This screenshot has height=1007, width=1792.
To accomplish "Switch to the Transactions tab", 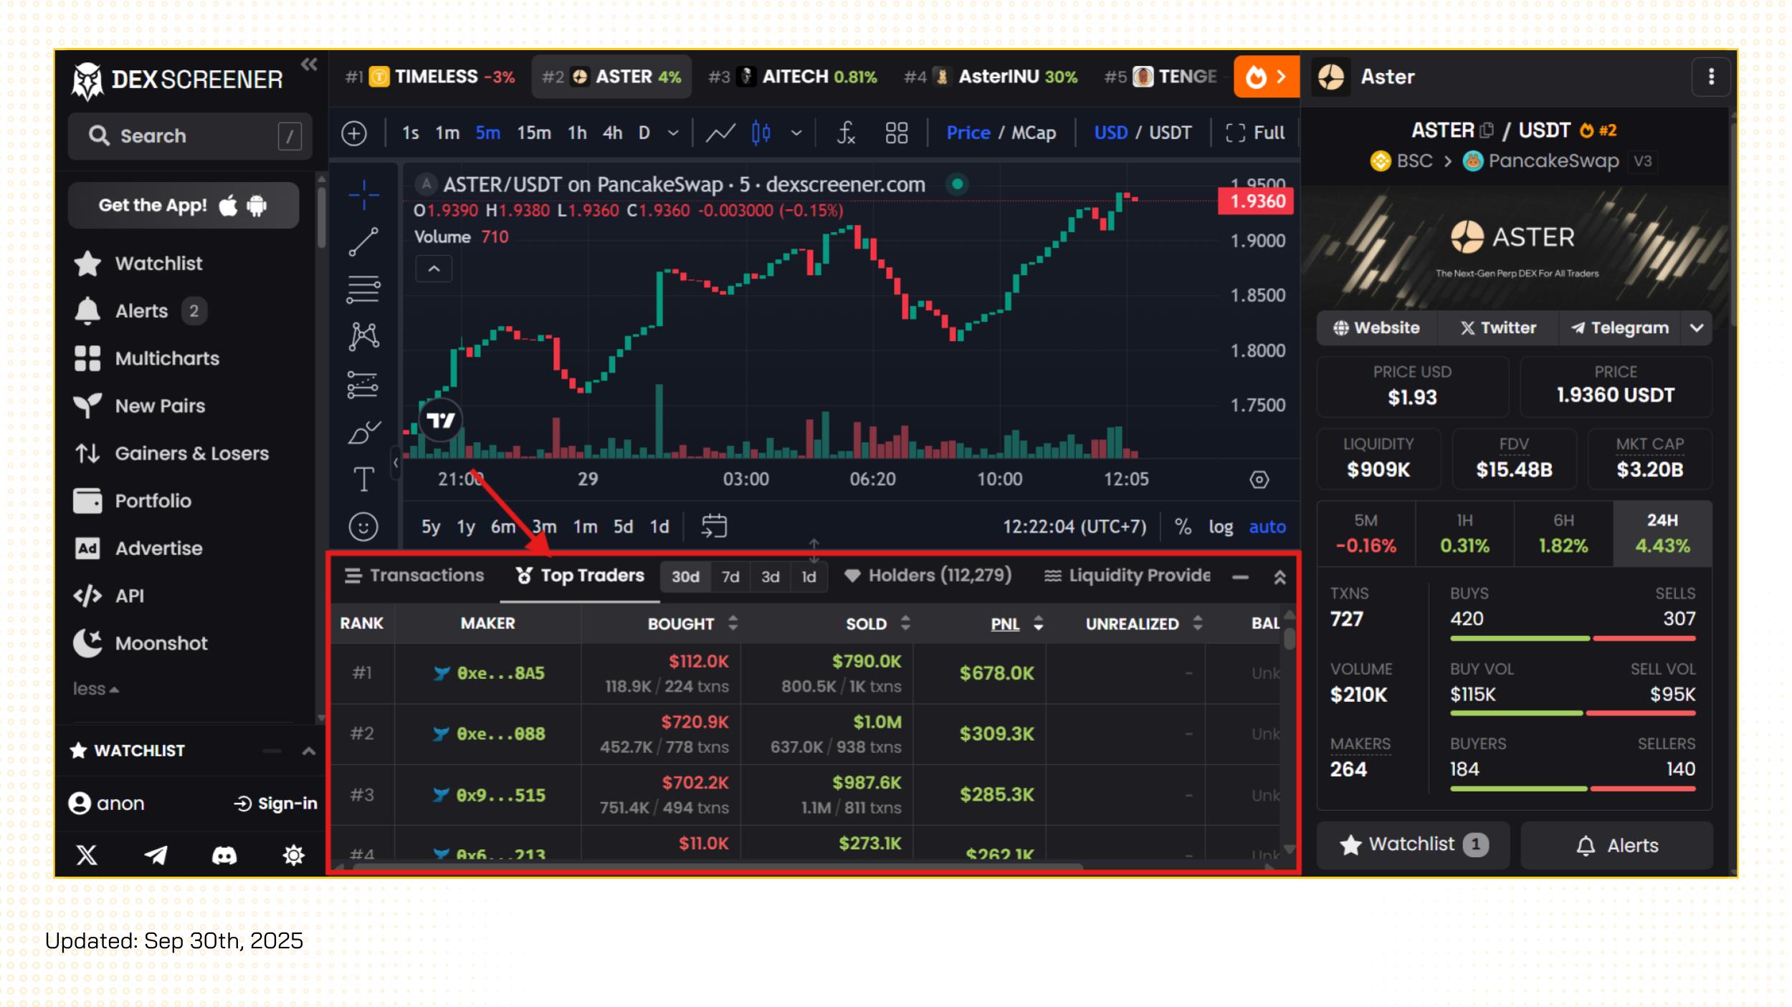I will click(414, 576).
